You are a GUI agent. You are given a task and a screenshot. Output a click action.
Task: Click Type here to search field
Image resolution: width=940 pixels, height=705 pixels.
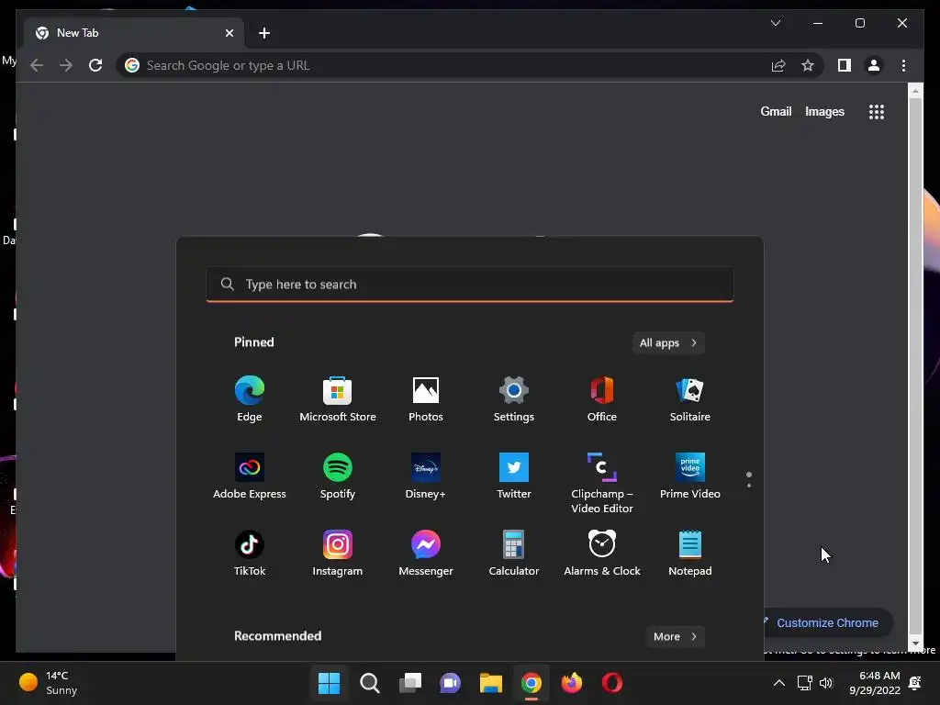(x=469, y=285)
